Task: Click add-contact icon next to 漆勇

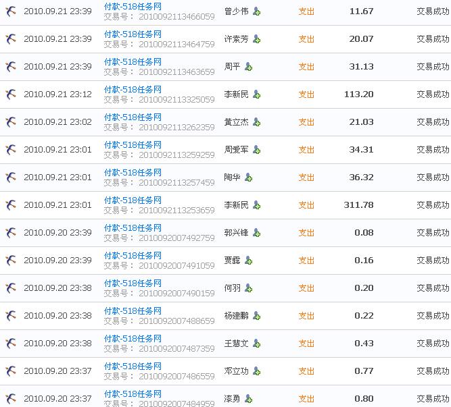Action: pos(248,399)
